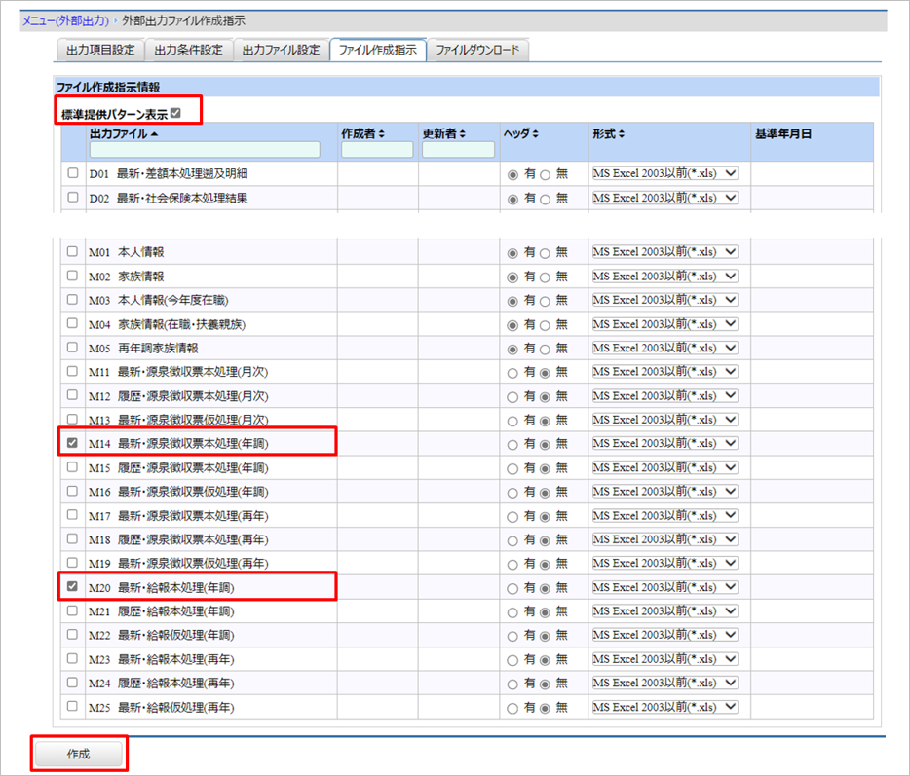This screenshot has height=776, width=910.
Task: Click the 作成 button
Action: (78, 754)
